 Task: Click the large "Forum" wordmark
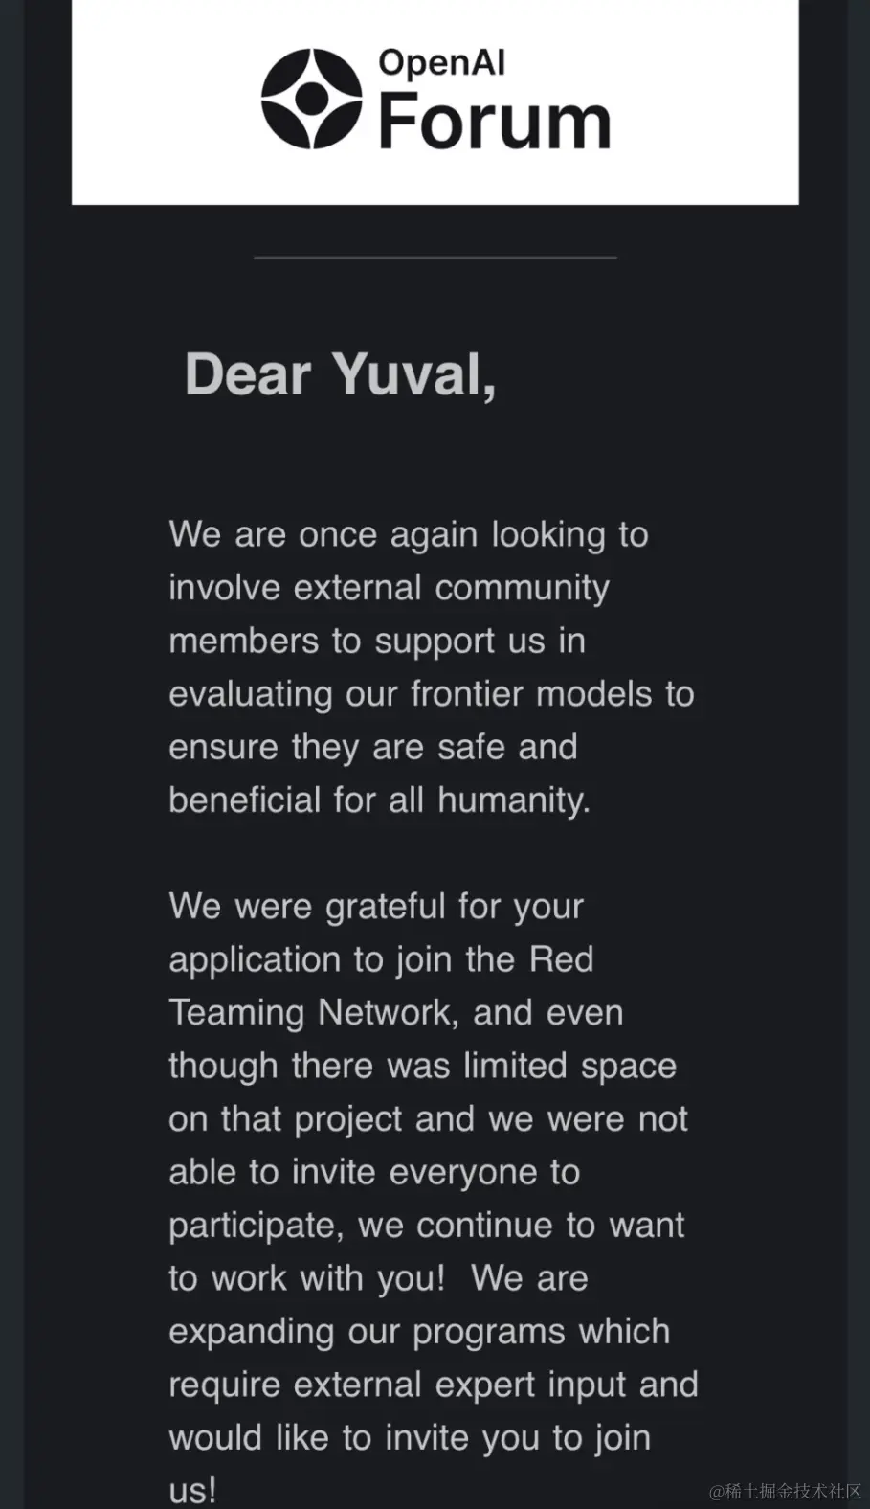click(494, 123)
